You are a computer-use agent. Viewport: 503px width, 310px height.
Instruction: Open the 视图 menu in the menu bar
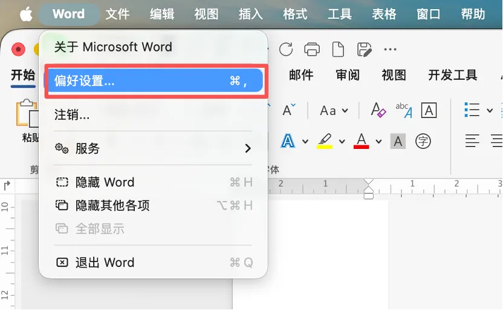point(206,14)
